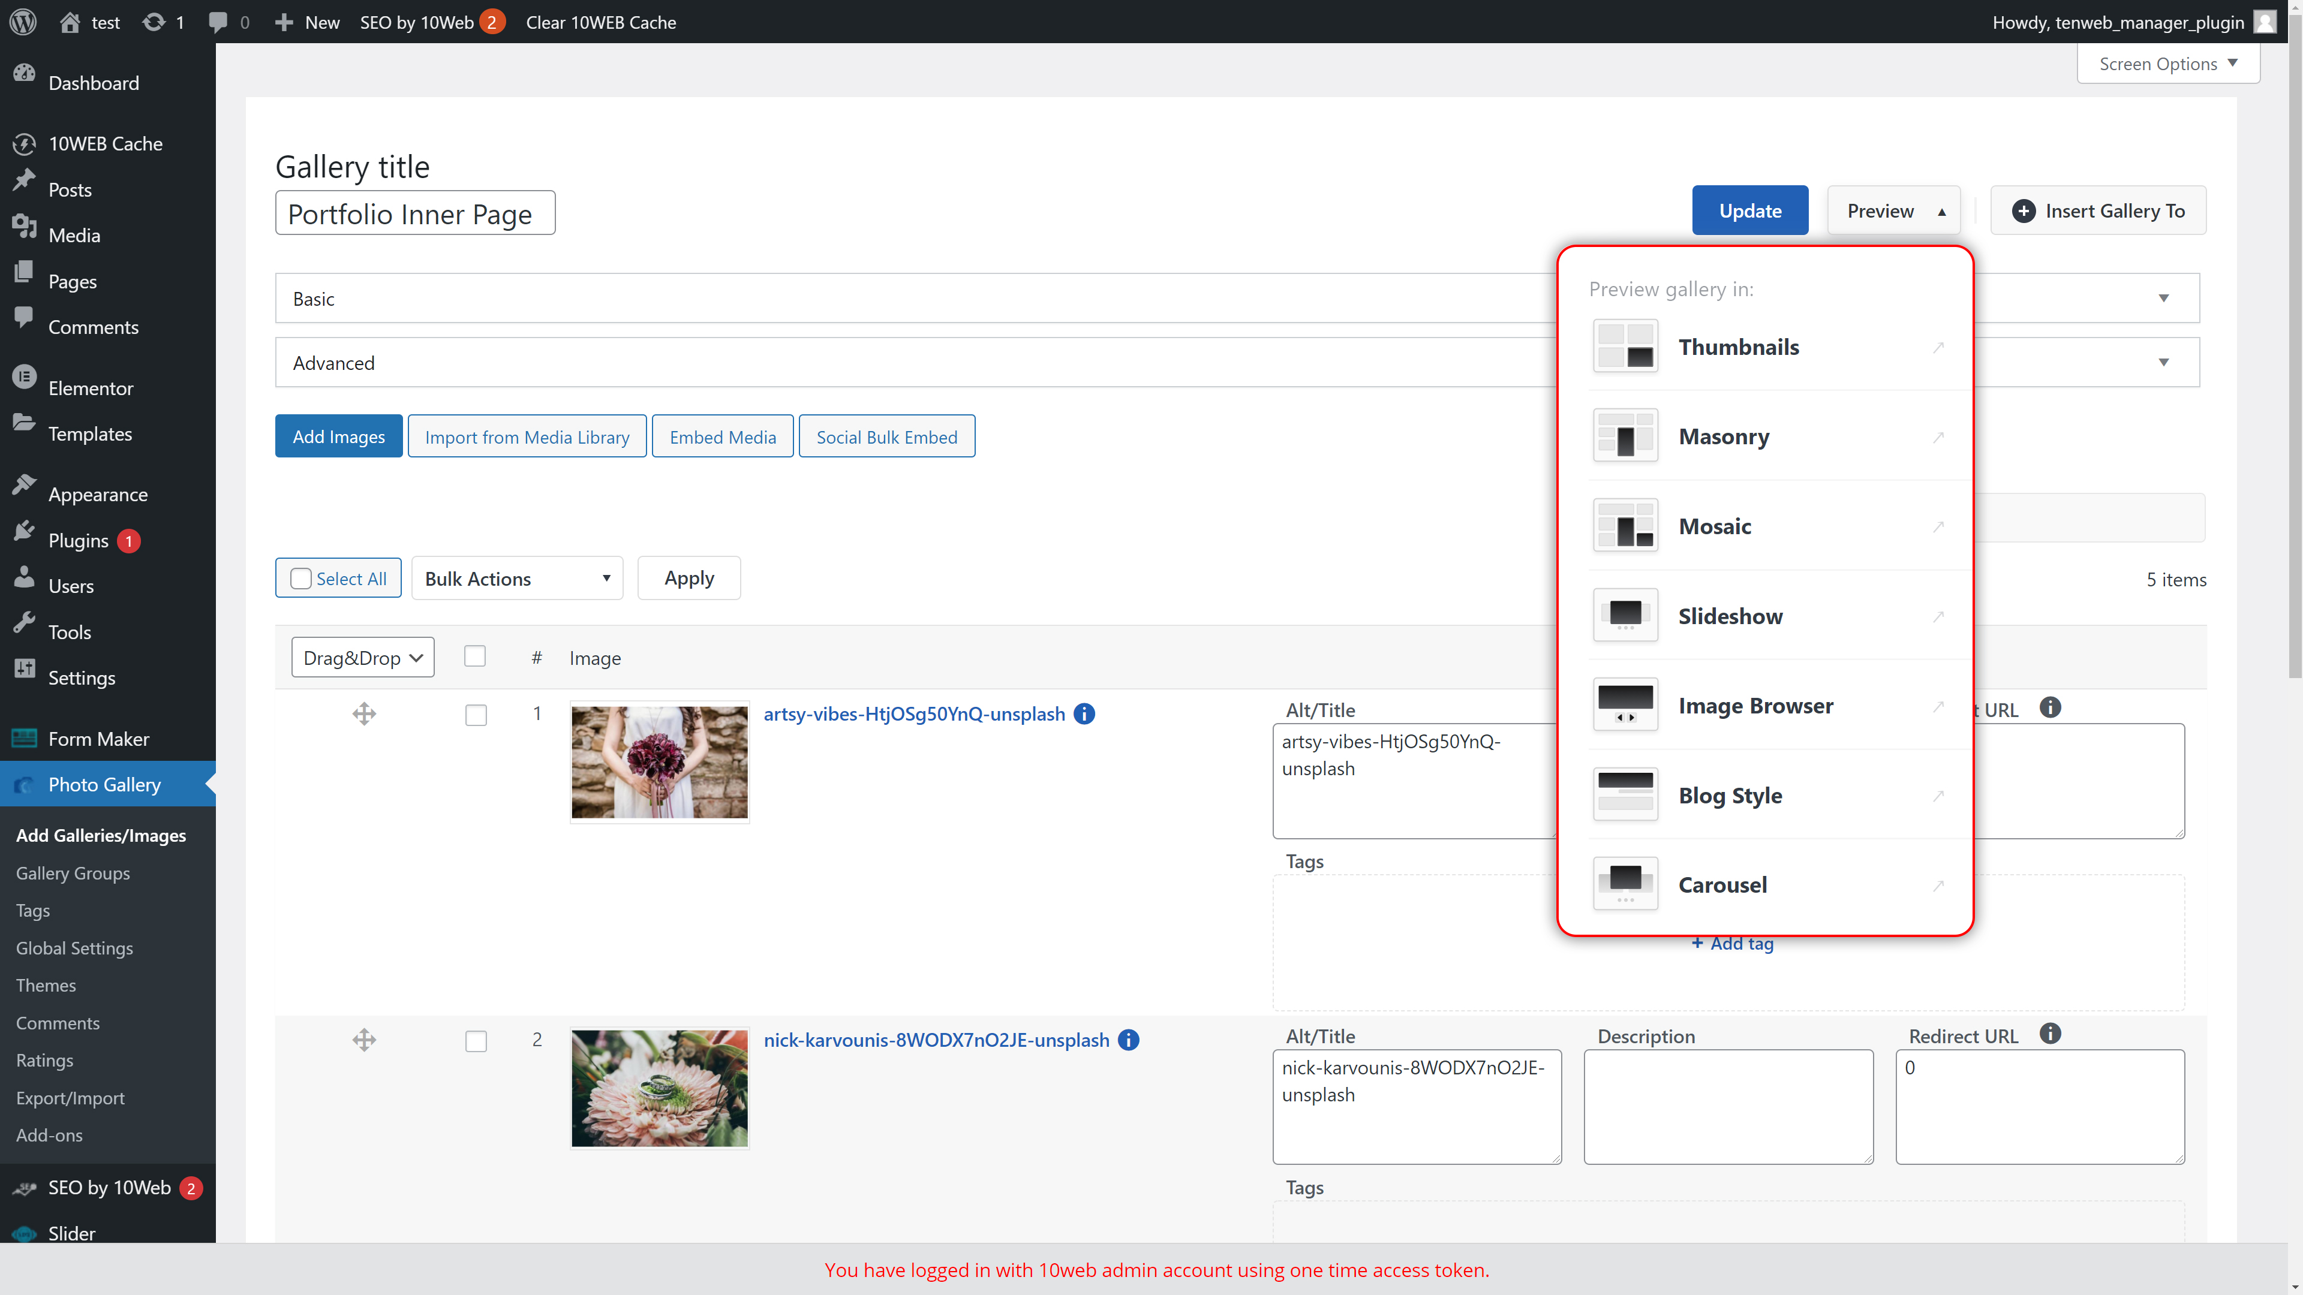Check the box for image 2
This screenshot has height=1295, width=2303.
point(476,1041)
